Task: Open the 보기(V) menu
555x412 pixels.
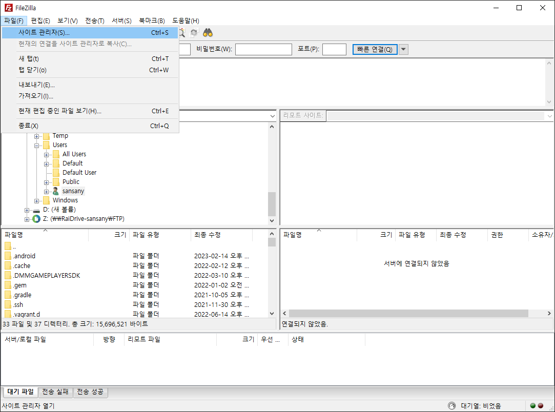Action: click(68, 21)
